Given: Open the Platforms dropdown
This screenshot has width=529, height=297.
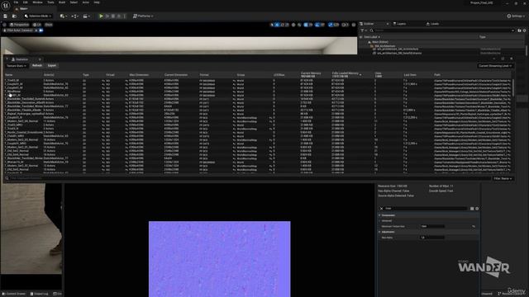Looking at the screenshot, I should (x=143, y=16).
